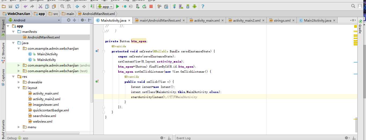The height and width of the screenshot is (140, 366).
Task: Click main in the breadcrumb bar
Action: pos(70,14)
